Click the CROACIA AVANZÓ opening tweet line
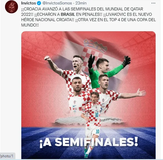The height and width of the screenshot is (160, 163). click(82, 9)
